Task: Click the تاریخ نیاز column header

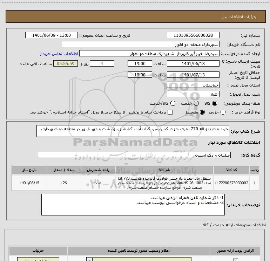Action: [x=29, y=170]
